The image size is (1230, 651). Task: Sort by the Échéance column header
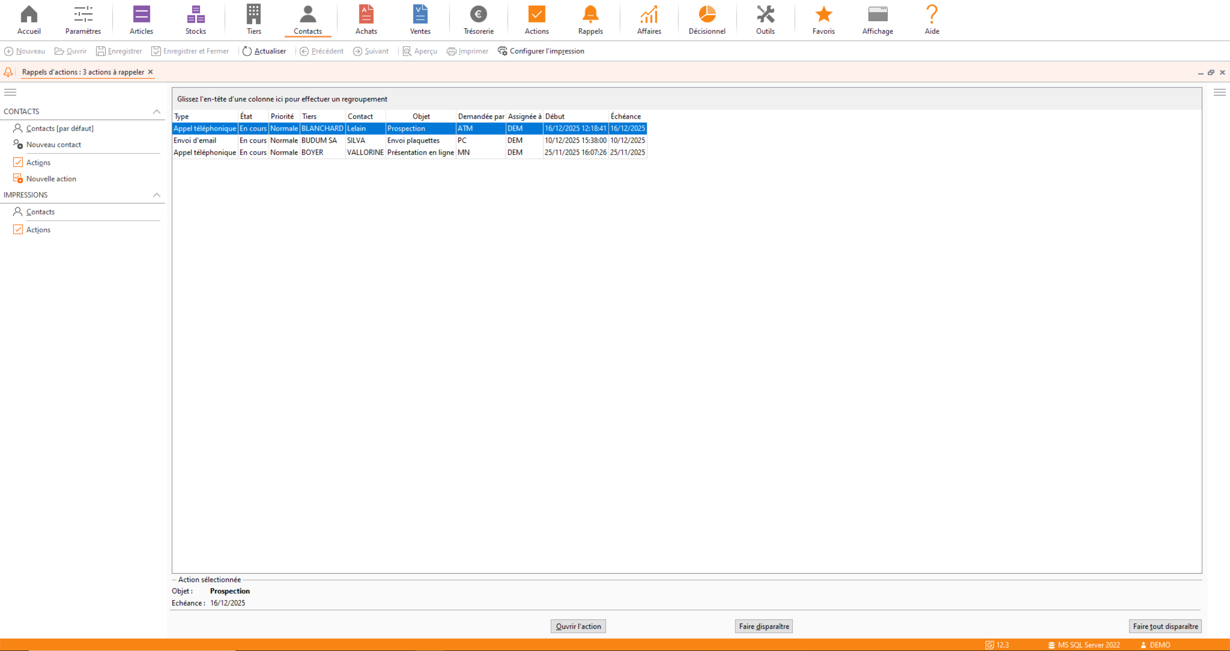tap(626, 116)
